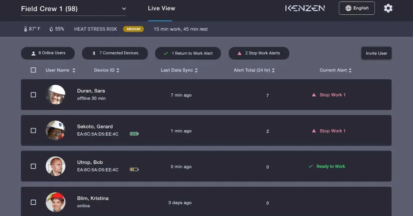Click the Kenzen logo
The image size is (413, 216).
305,8
